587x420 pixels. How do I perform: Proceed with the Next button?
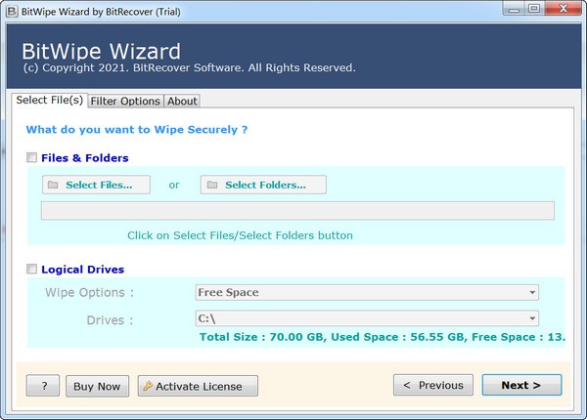click(x=521, y=385)
